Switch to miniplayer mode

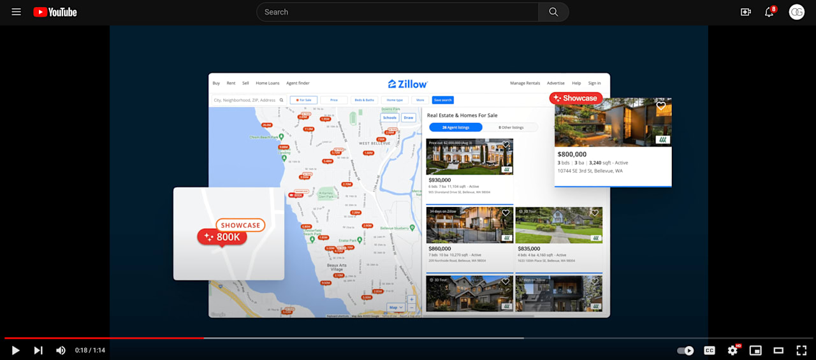[x=755, y=350]
